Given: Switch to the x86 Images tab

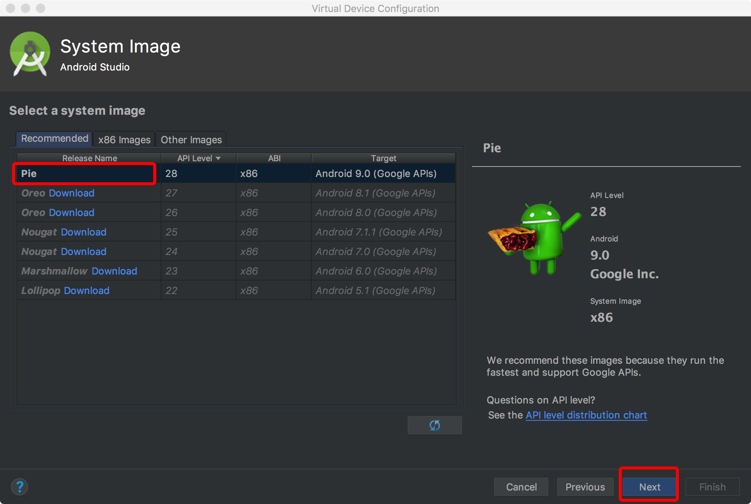Looking at the screenshot, I should point(124,139).
